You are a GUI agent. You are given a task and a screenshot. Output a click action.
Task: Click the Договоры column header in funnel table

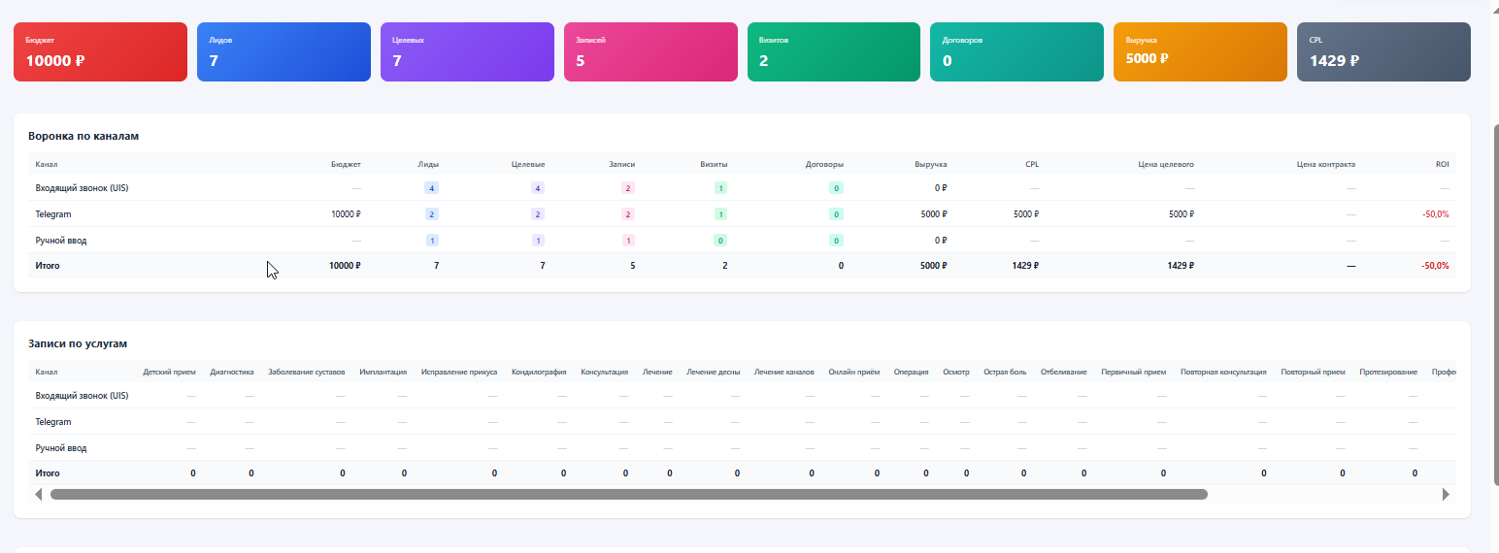pyautogui.click(x=824, y=165)
